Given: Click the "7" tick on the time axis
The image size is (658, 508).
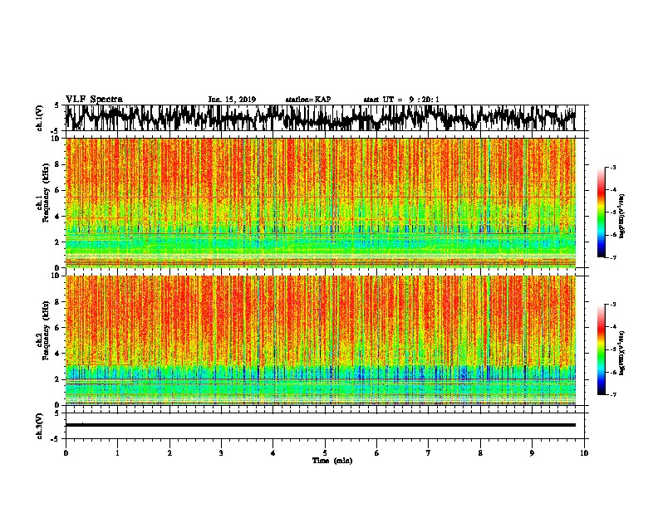Looking at the screenshot, I should [x=429, y=453].
